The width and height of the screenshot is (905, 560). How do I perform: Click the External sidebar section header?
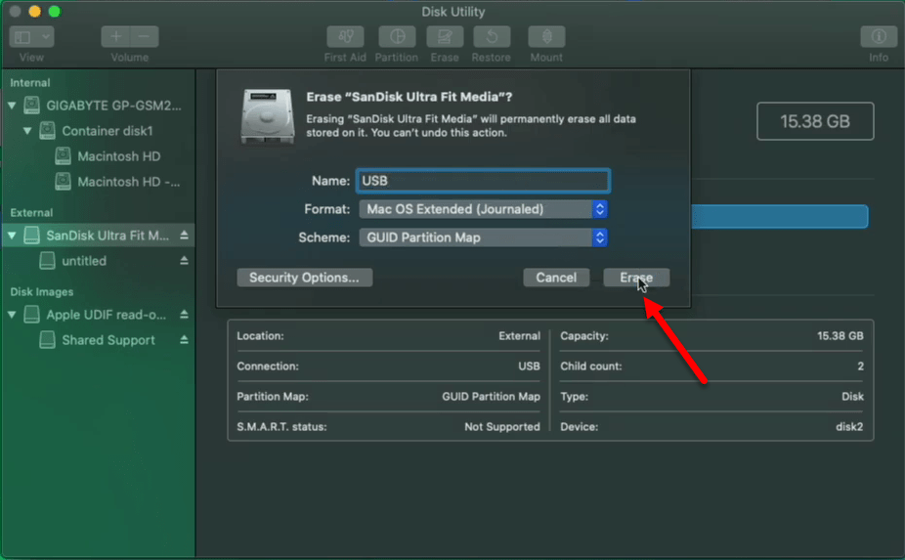[31, 212]
